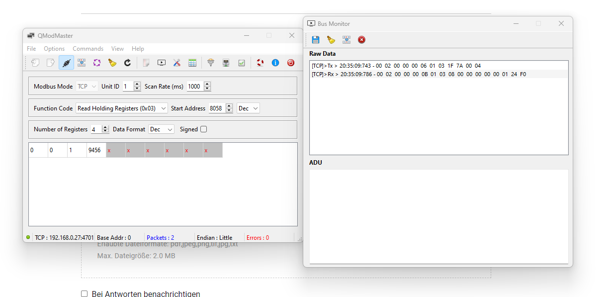Open general Settings checklist icon
Screen dimensions: 612x297
coord(241,63)
